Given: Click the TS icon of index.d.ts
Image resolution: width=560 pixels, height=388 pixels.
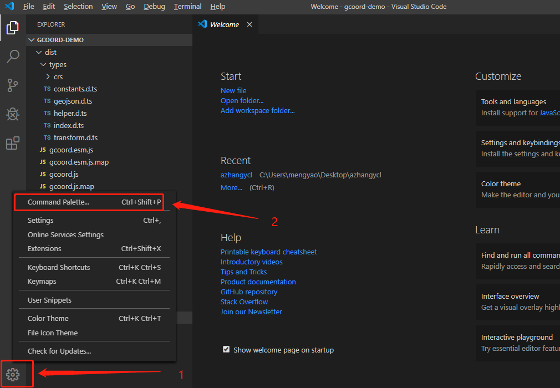Looking at the screenshot, I should pos(47,125).
